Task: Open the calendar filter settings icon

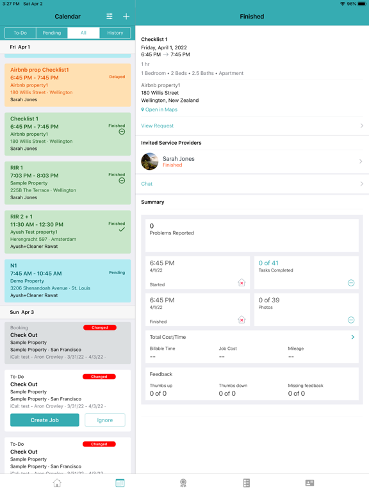Action: click(109, 16)
